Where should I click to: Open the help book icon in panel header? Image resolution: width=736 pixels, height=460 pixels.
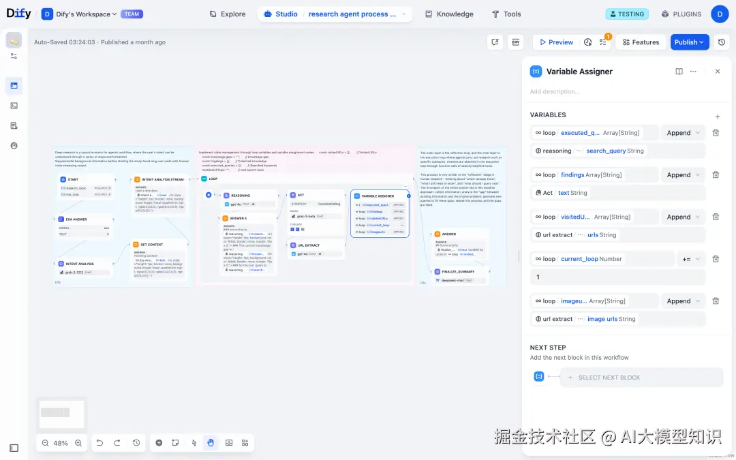coord(679,72)
